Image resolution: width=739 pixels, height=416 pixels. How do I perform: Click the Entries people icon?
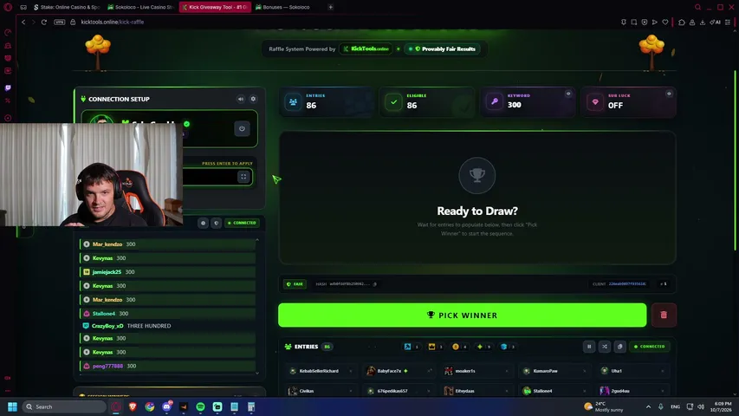(293, 102)
